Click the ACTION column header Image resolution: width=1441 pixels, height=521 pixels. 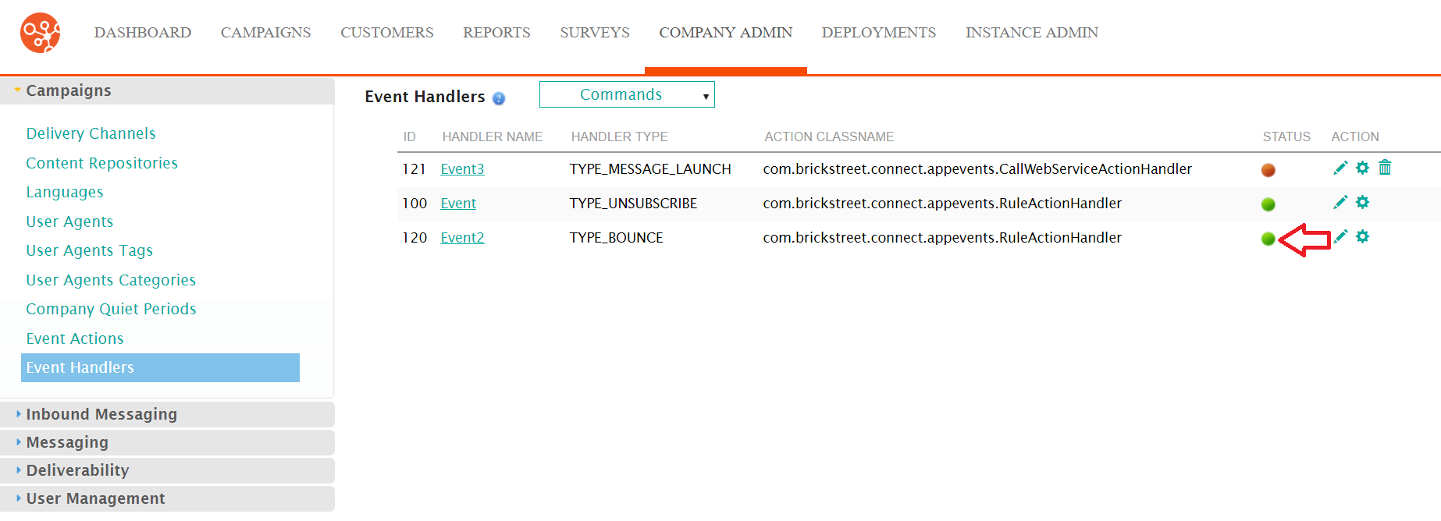(1355, 136)
